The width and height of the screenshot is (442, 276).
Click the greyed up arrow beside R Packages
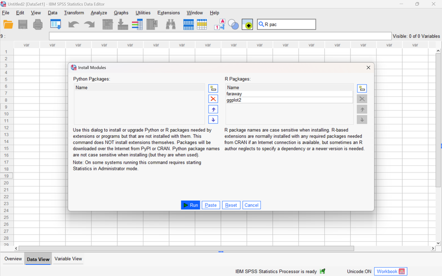[x=362, y=109]
